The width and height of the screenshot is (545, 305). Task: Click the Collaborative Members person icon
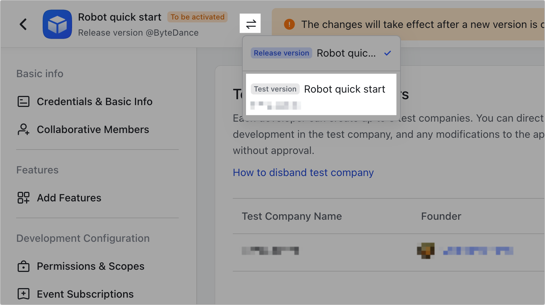[x=24, y=129]
